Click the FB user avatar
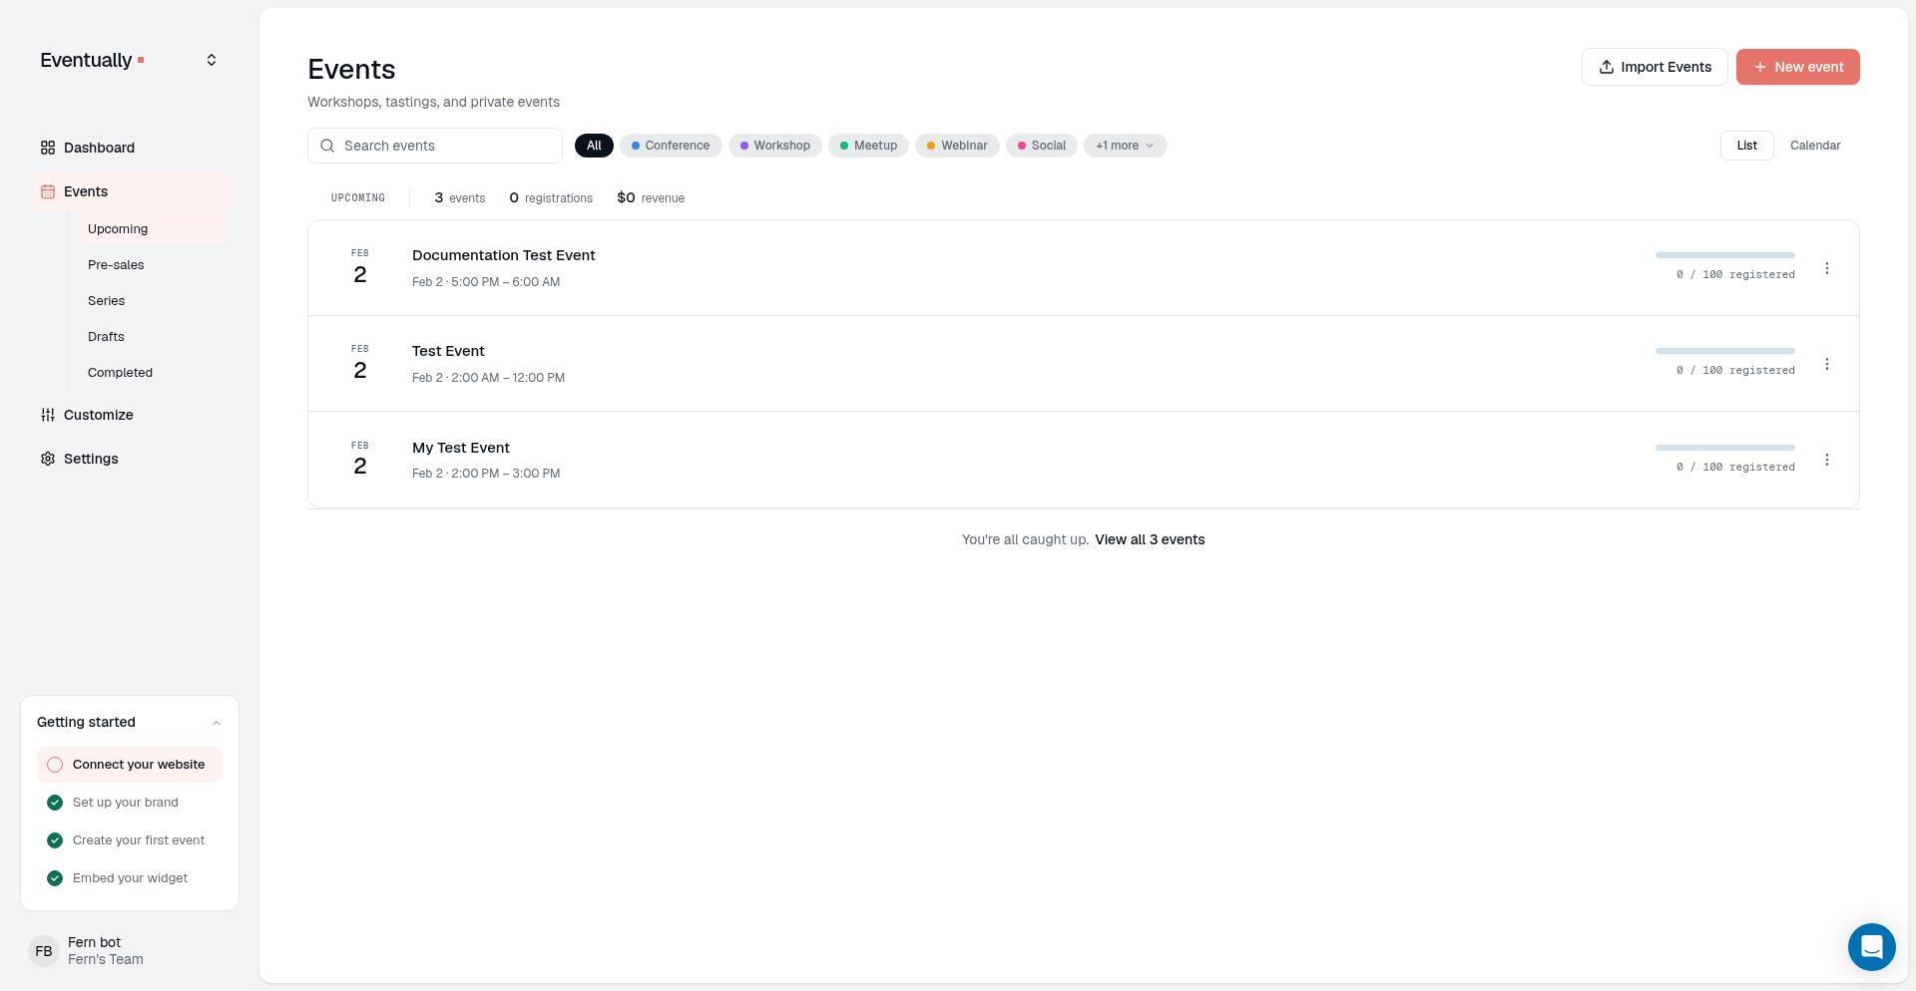The width and height of the screenshot is (1916, 991). click(x=44, y=951)
